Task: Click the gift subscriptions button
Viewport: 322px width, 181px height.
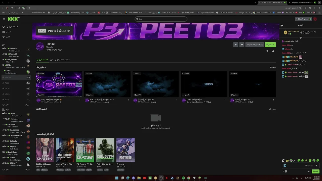Action: [x=255, y=44]
